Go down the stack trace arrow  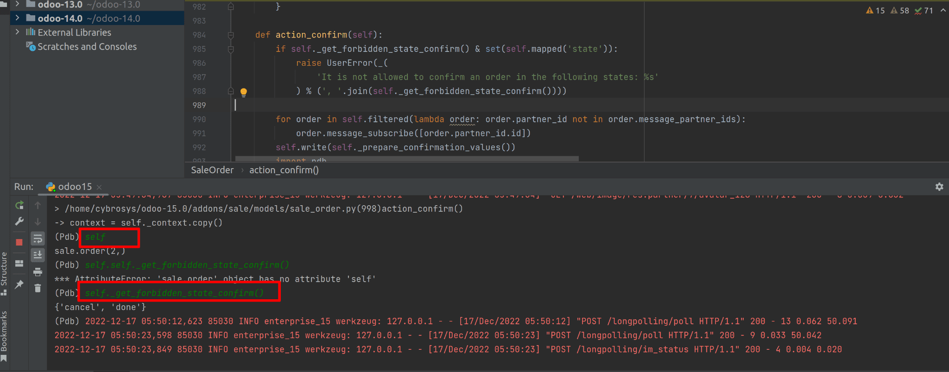(38, 221)
